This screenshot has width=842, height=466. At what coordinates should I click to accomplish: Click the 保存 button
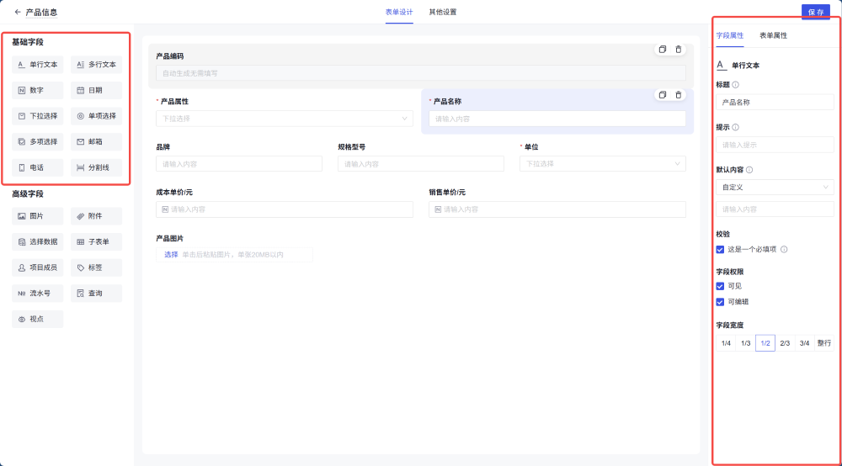pos(816,12)
